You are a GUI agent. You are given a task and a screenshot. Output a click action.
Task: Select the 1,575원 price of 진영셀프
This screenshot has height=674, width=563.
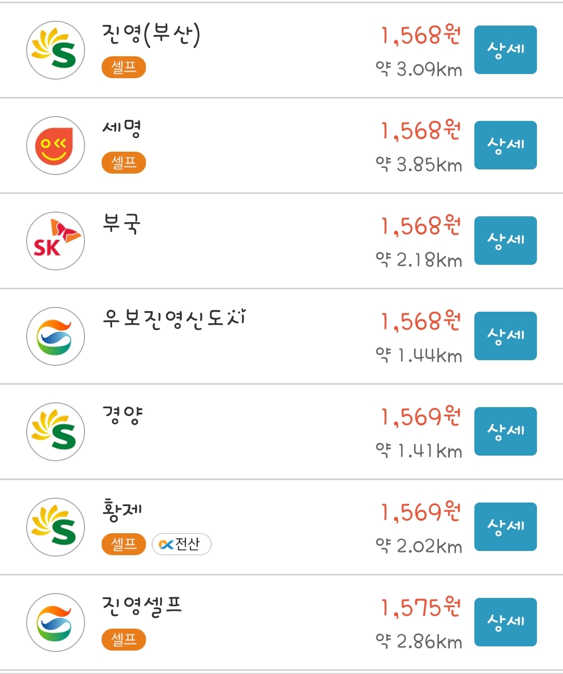click(421, 608)
